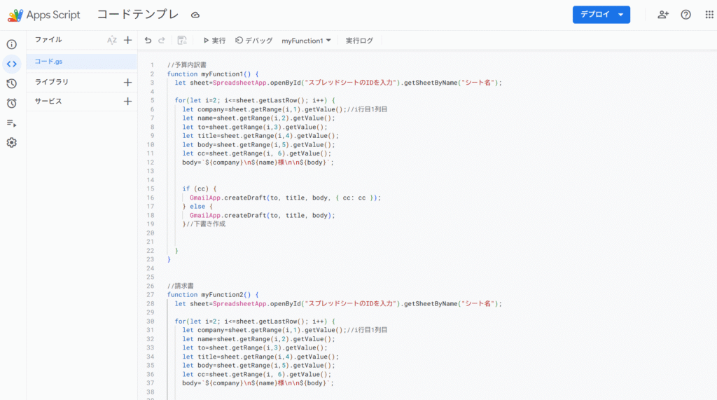Add a service with the plus button
Screen dimensions: 717x400
click(x=127, y=102)
